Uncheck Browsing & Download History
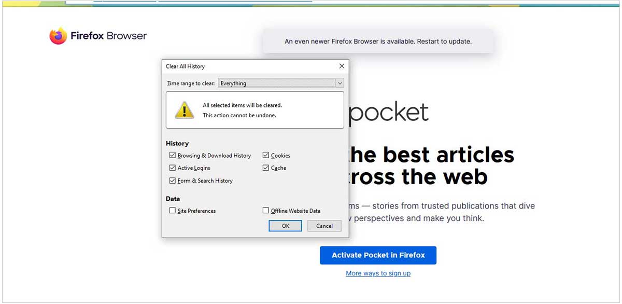This screenshot has width=622, height=304. click(173, 155)
